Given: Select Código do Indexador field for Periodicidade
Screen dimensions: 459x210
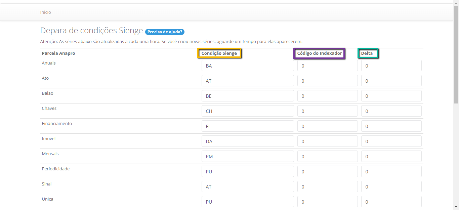Looking at the screenshot, I should 327,172.
